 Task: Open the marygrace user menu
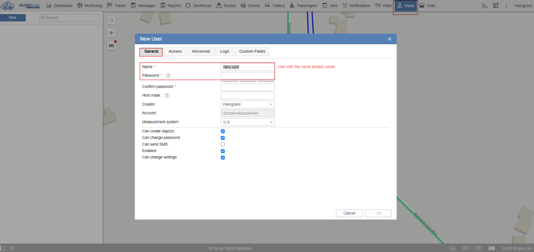point(523,5)
